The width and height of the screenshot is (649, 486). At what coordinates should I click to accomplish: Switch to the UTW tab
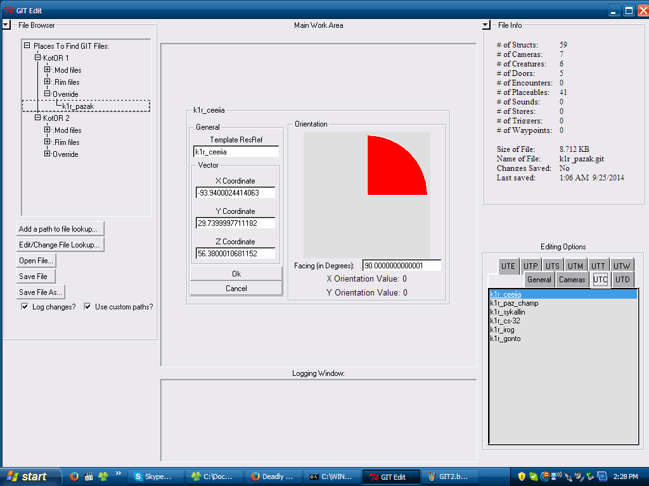622,266
